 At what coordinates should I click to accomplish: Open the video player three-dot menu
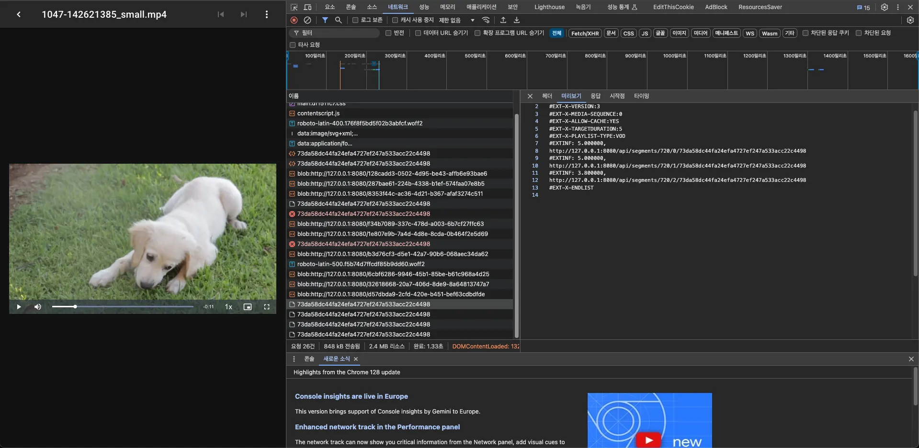267,14
